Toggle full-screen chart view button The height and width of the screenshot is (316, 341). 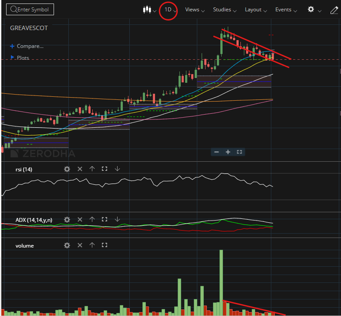(240, 152)
